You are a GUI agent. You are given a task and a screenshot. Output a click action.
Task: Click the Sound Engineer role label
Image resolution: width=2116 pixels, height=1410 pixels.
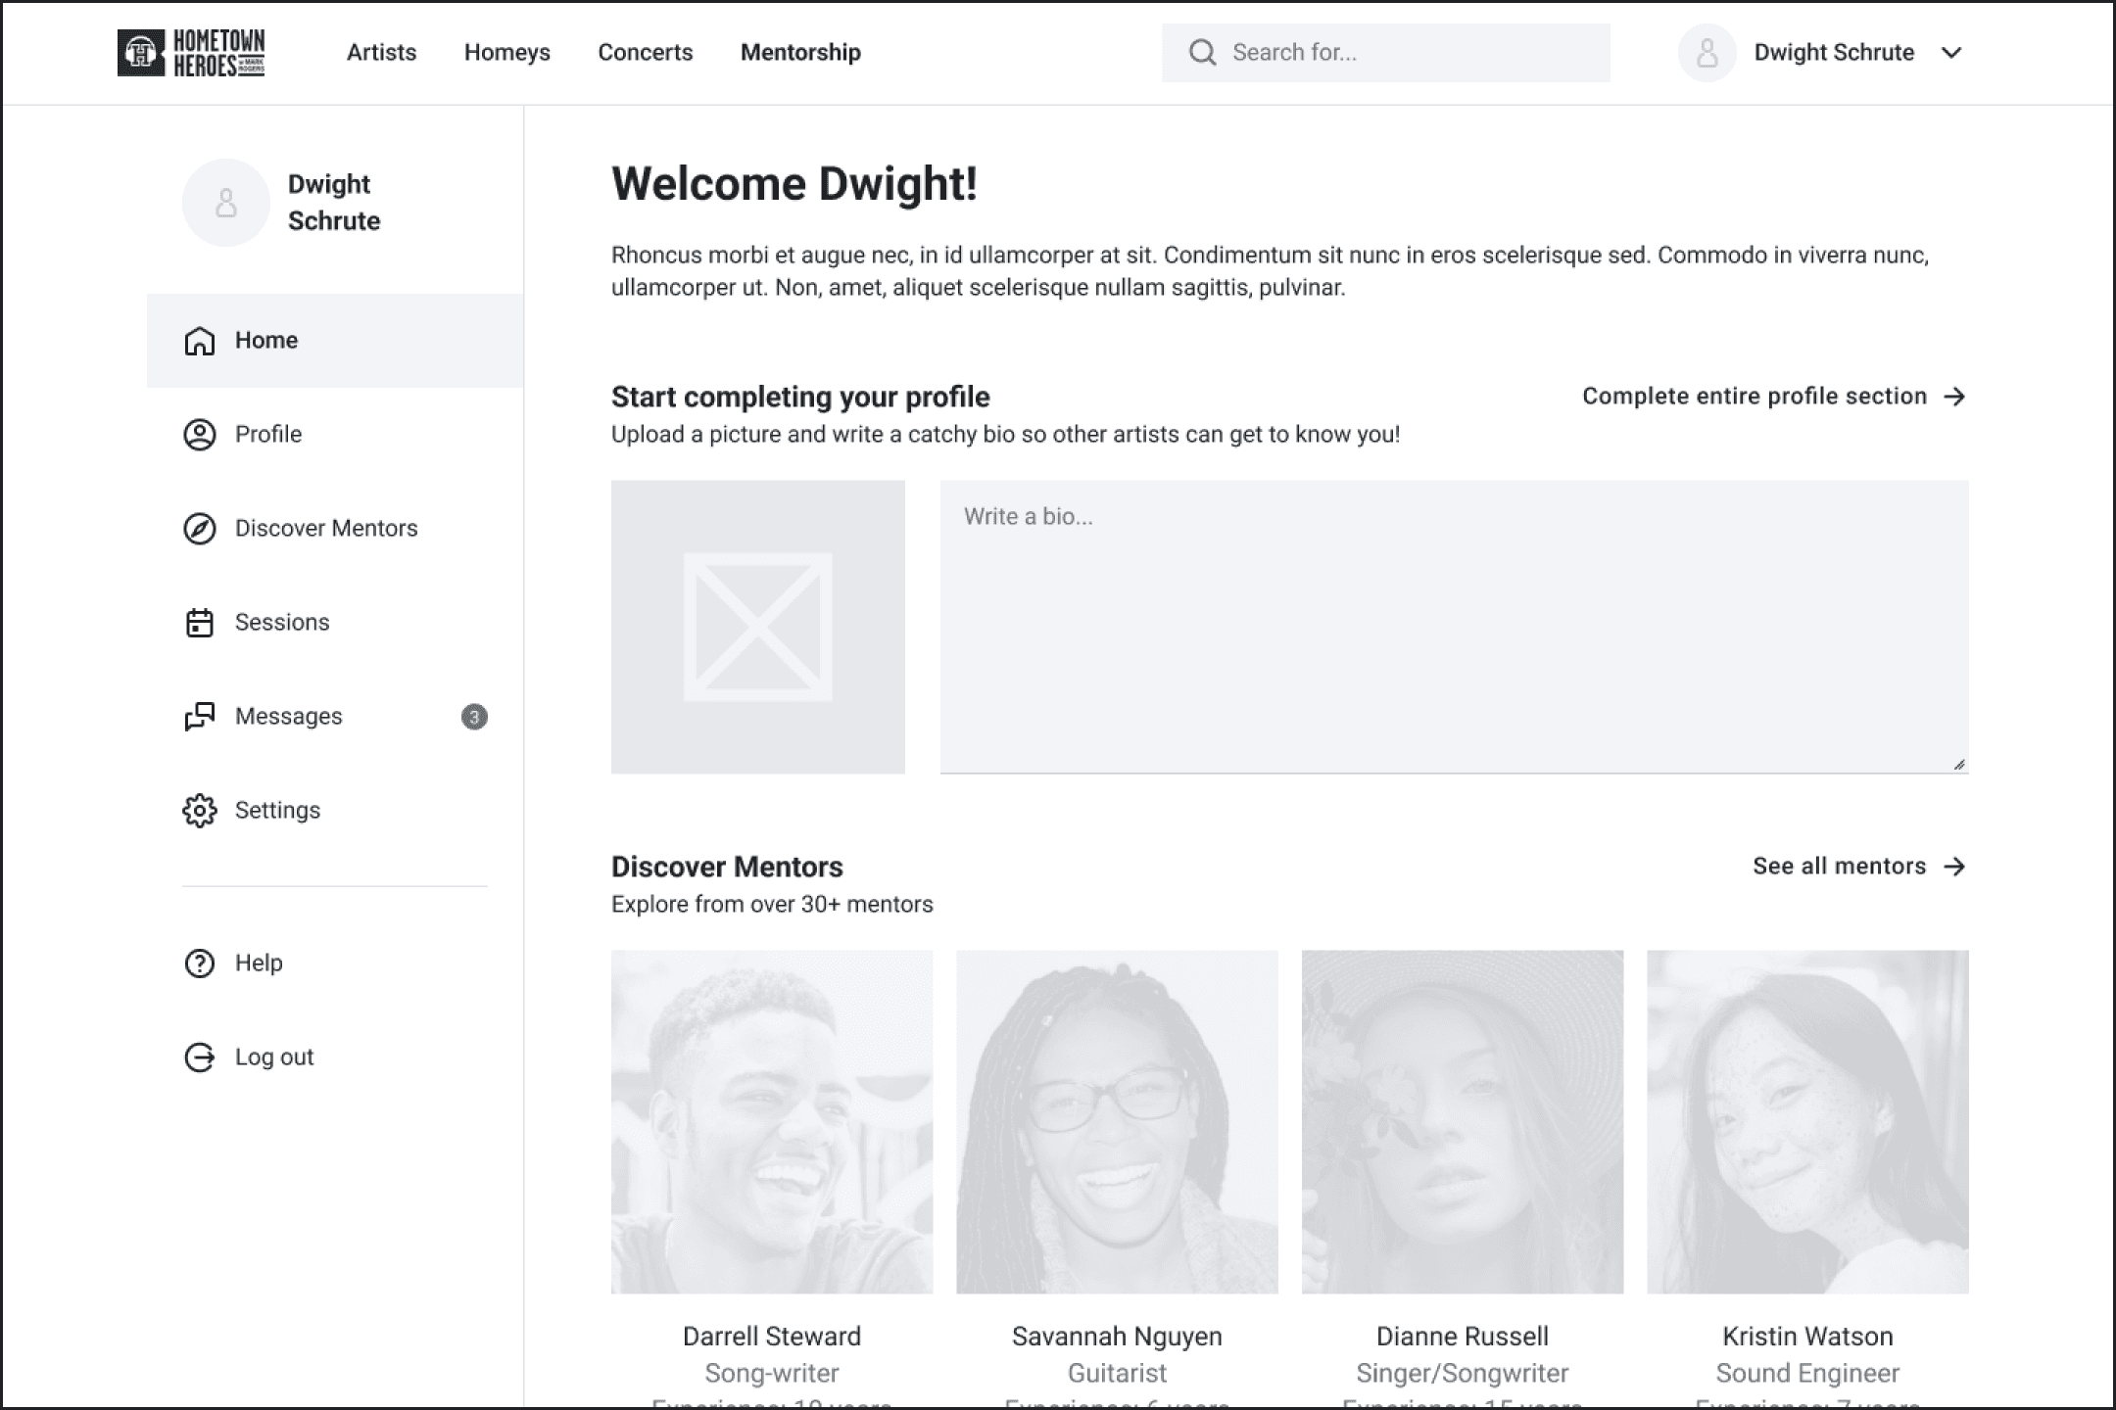pos(1807,1374)
